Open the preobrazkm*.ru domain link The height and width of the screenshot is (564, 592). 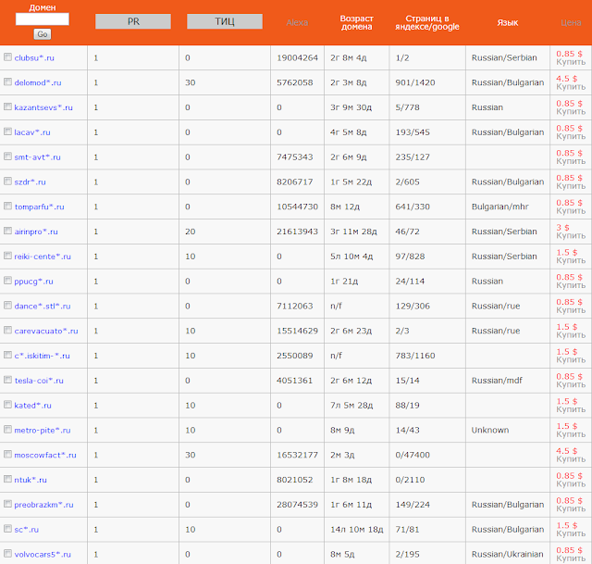43,505
